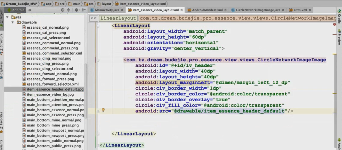Select essence_cai_selector.xml in project tree

click(x=46, y=38)
